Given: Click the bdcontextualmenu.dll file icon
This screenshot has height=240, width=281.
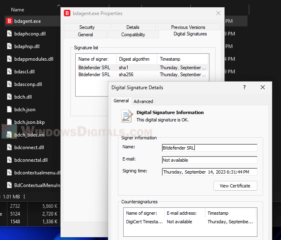Looking at the screenshot, I should coord(9,173).
